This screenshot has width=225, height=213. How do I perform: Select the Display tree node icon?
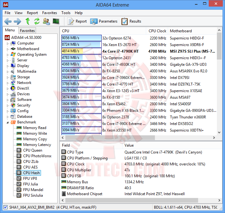pos(13,66)
